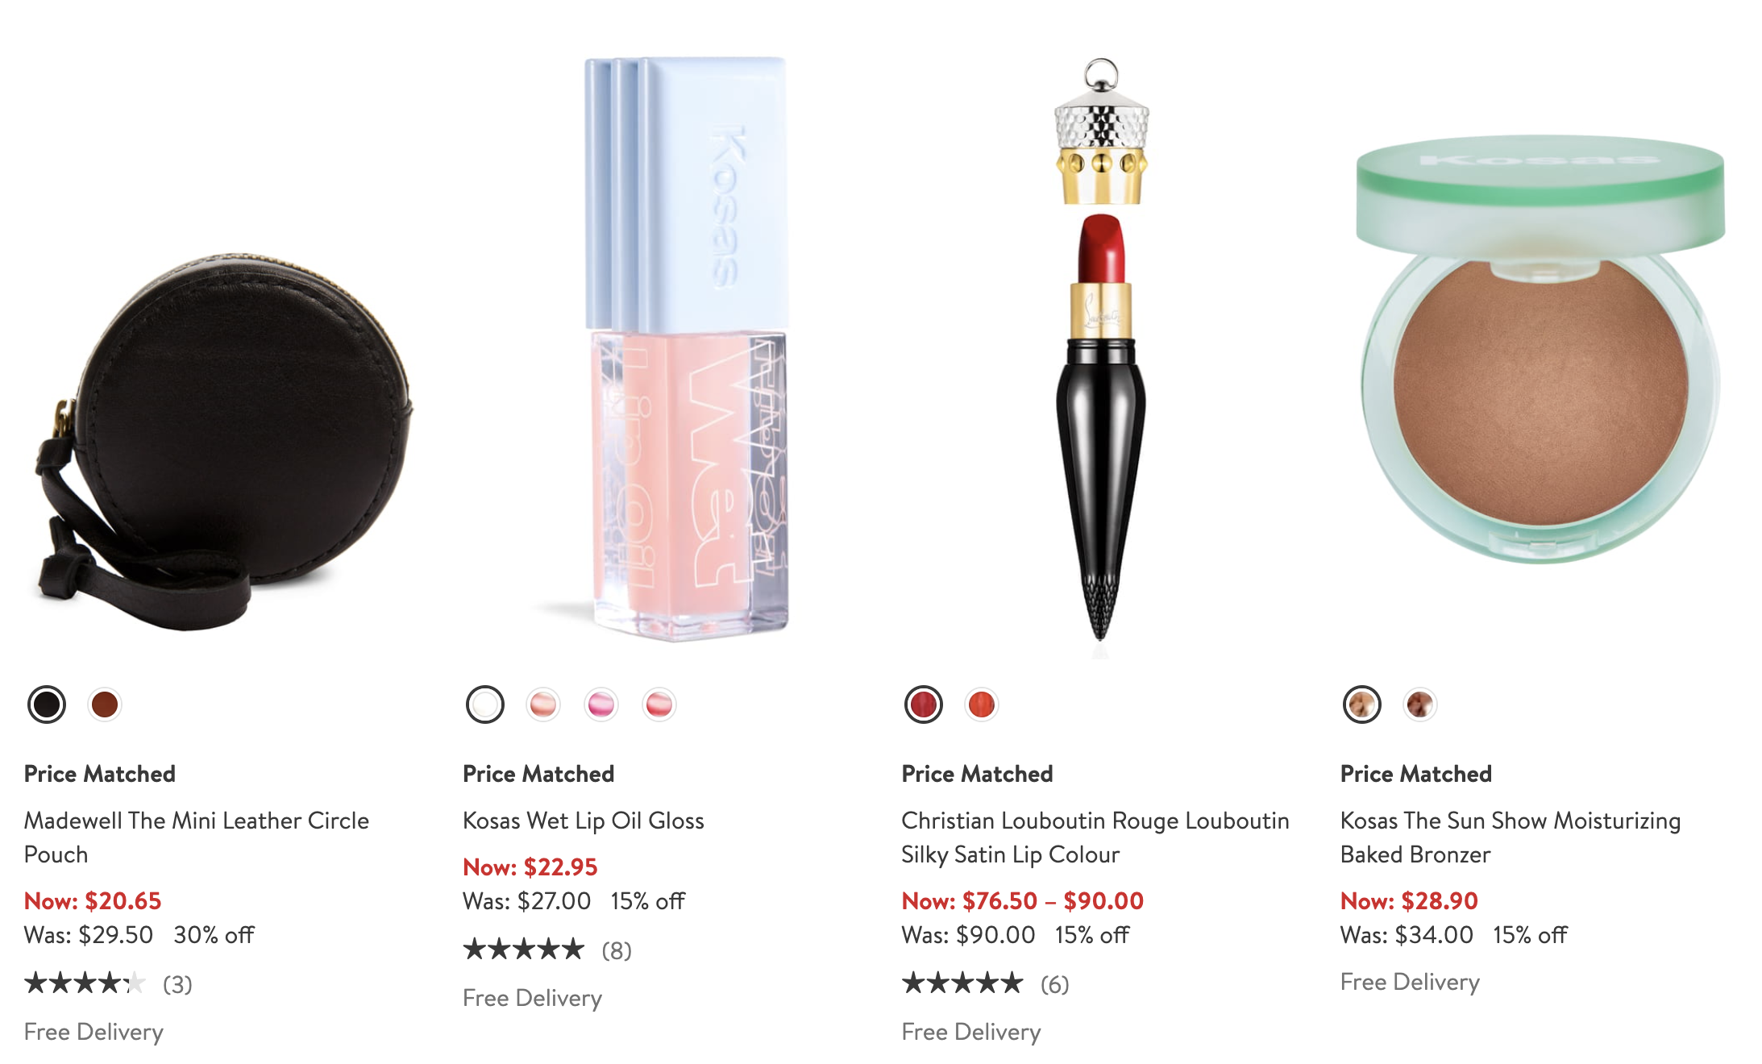Select the fourth coral-pink Kosas gloss swatch

click(x=659, y=704)
